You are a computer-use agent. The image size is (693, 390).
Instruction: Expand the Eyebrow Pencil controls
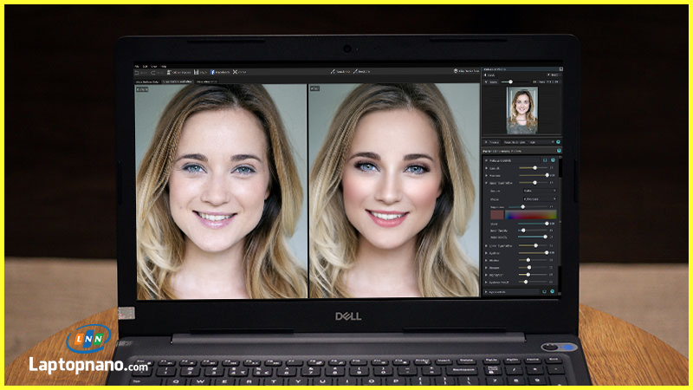487,283
